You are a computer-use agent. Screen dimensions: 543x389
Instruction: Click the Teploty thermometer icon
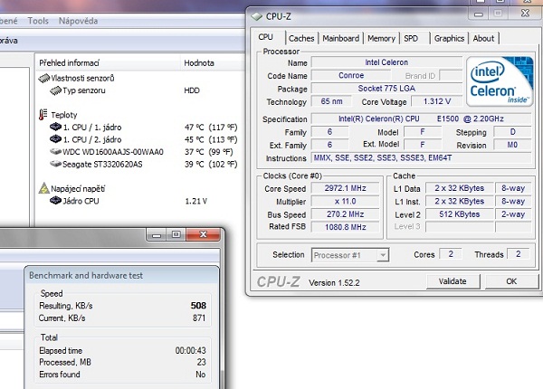tap(44, 115)
